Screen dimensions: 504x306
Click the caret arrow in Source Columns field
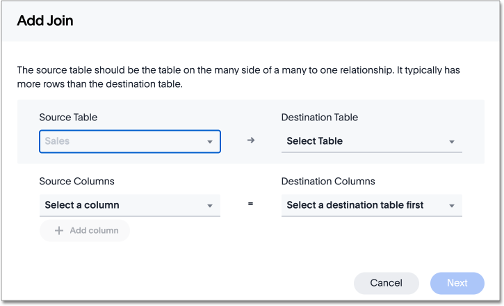point(209,206)
